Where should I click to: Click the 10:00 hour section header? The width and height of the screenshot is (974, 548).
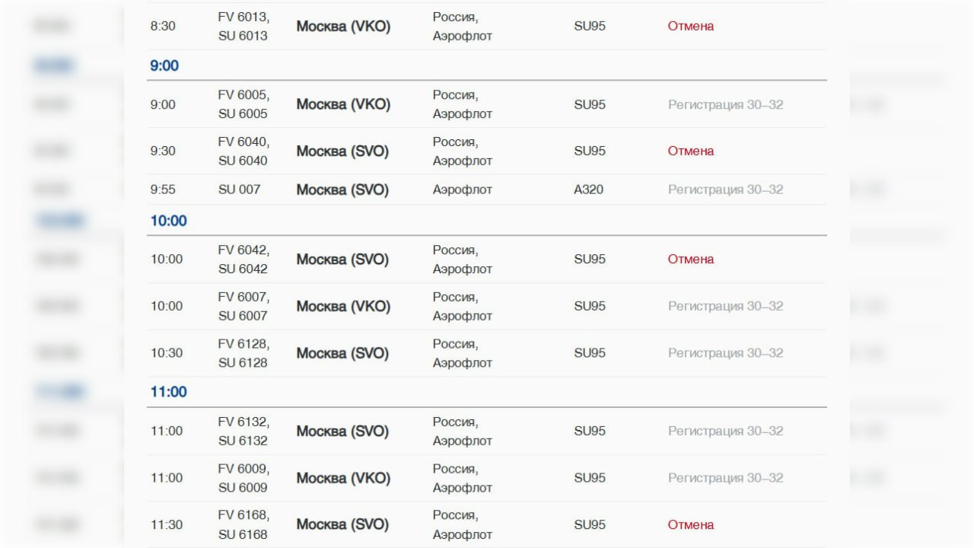pos(168,221)
